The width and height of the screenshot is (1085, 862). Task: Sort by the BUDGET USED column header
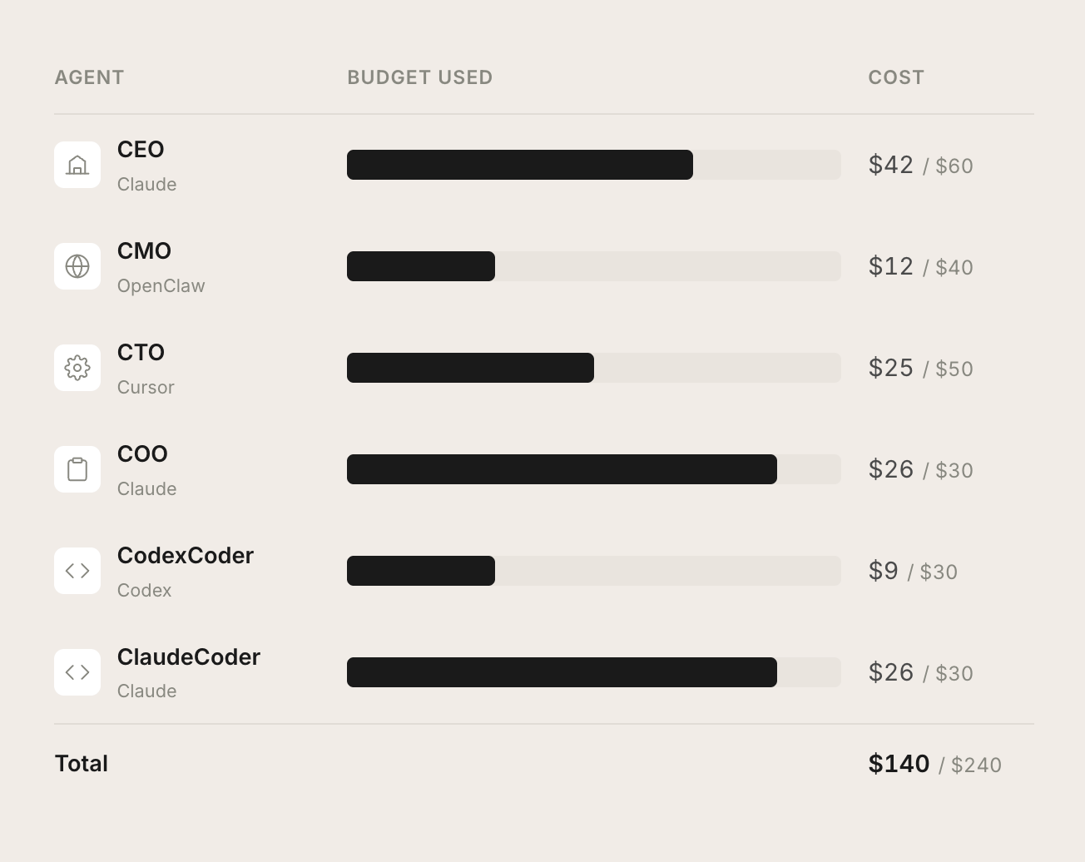pyautogui.click(x=419, y=77)
